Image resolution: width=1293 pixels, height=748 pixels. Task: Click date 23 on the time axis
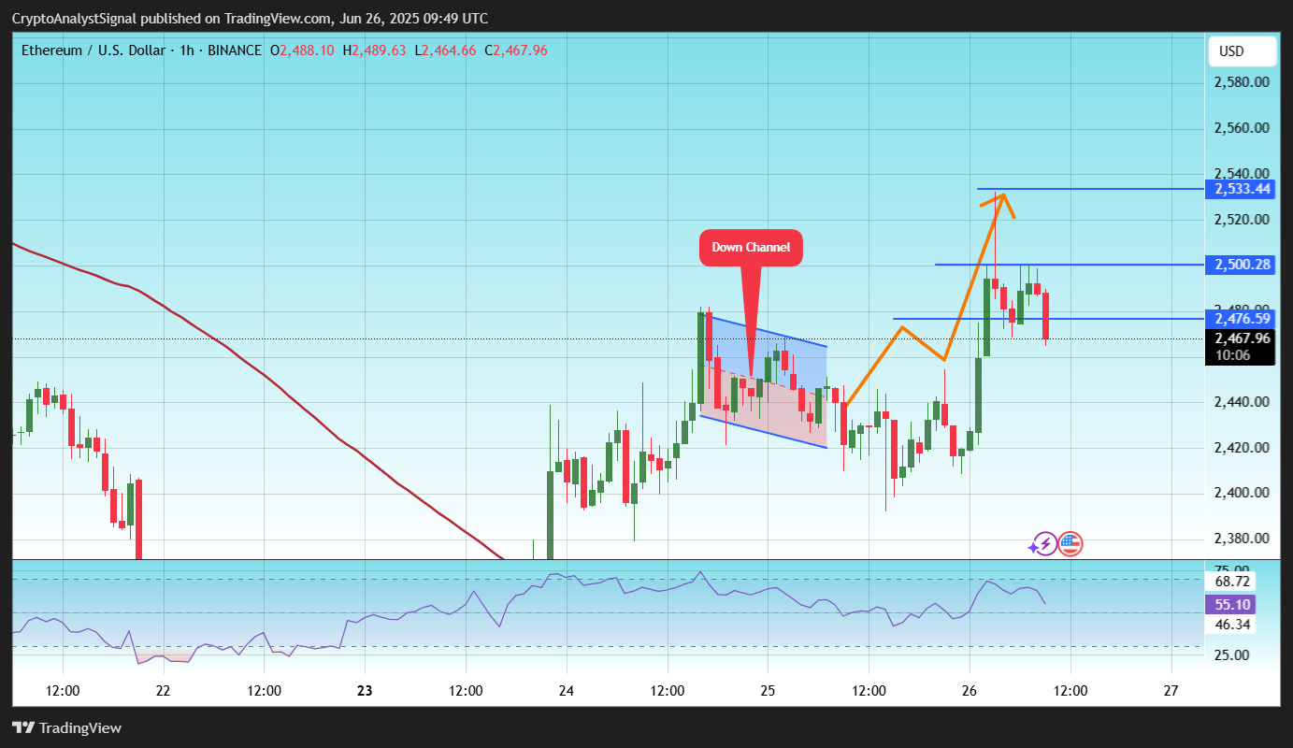[x=365, y=691]
